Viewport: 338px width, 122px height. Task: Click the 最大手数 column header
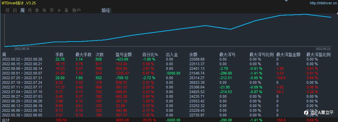[x=84, y=55]
